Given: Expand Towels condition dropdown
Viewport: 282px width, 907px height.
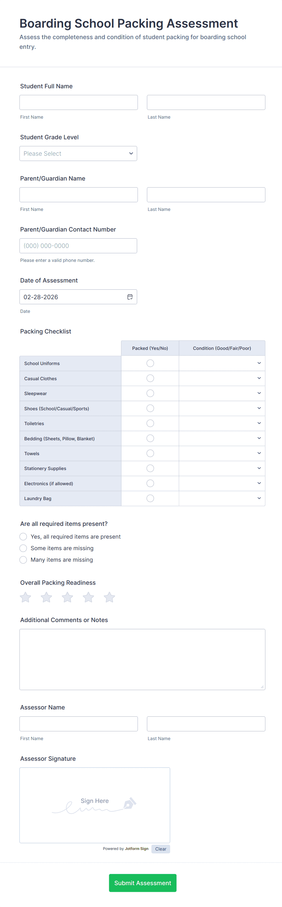Looking at the screenshot, I should tap(222, 453).
